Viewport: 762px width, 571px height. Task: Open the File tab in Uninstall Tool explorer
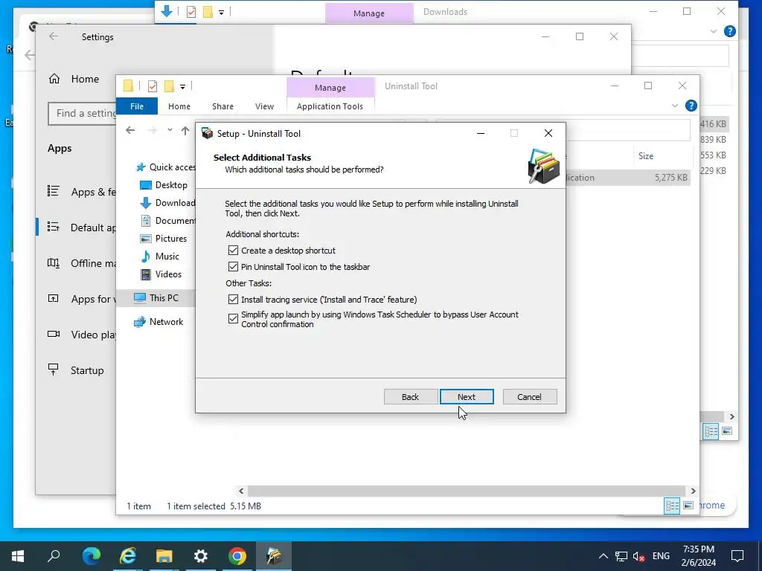coord(137,106)
